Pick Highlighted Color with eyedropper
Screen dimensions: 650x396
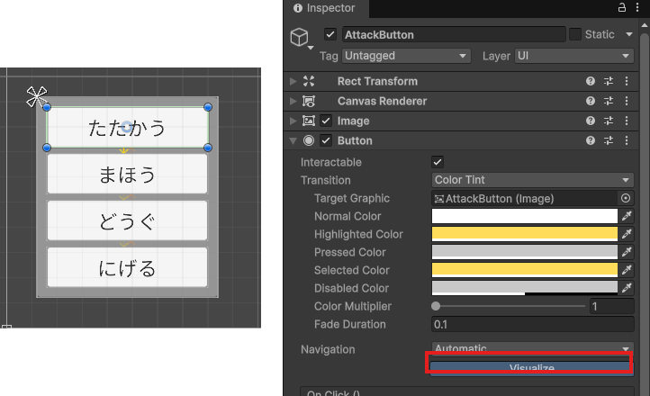pos(627,234)
